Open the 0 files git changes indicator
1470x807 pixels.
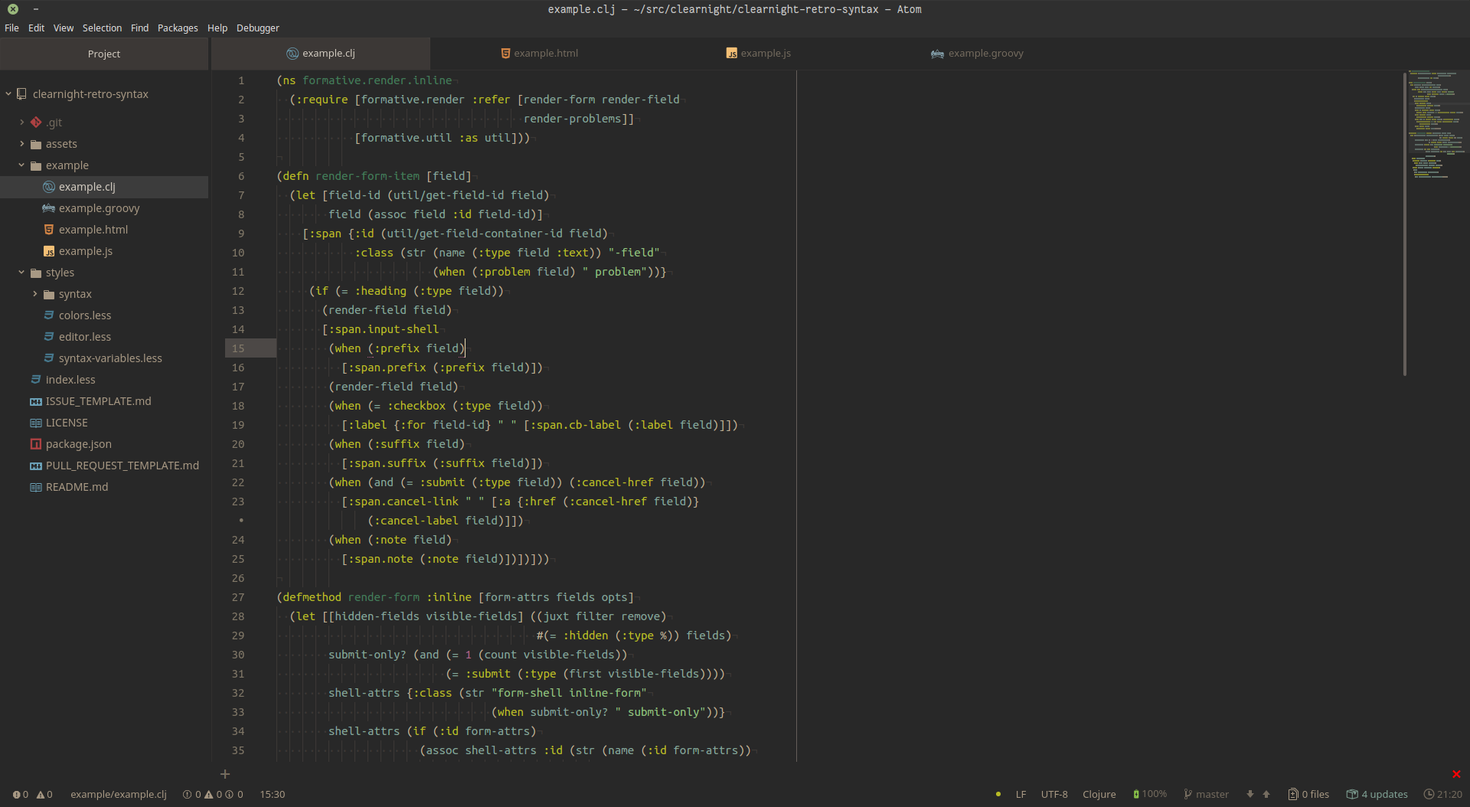[x=1308, y=795]
